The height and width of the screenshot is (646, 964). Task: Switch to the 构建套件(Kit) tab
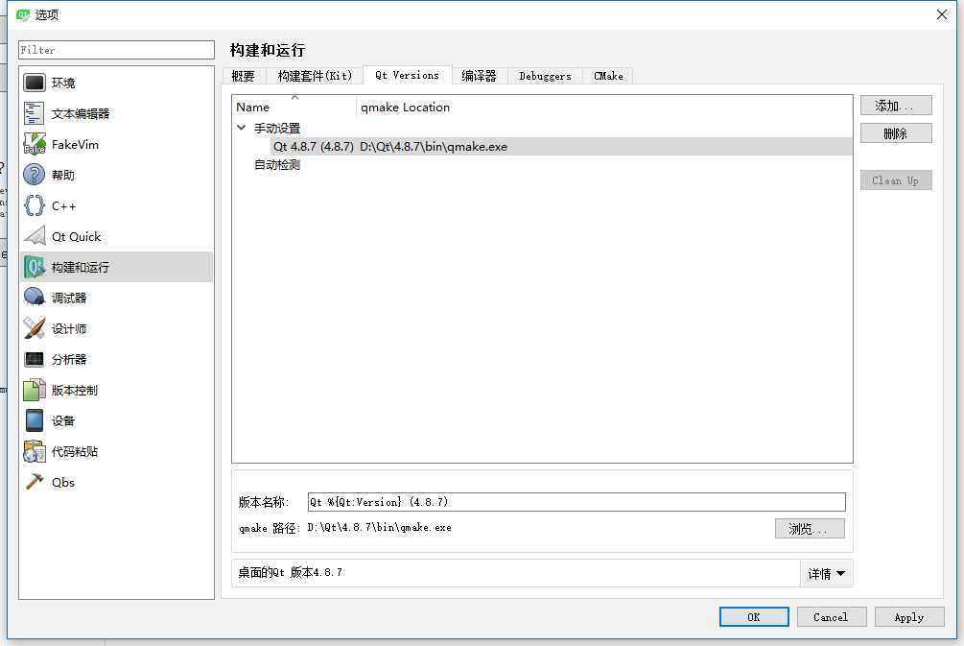coord(315,76)
